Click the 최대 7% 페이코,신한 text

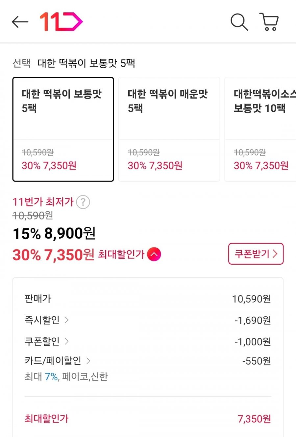point(66,376)
